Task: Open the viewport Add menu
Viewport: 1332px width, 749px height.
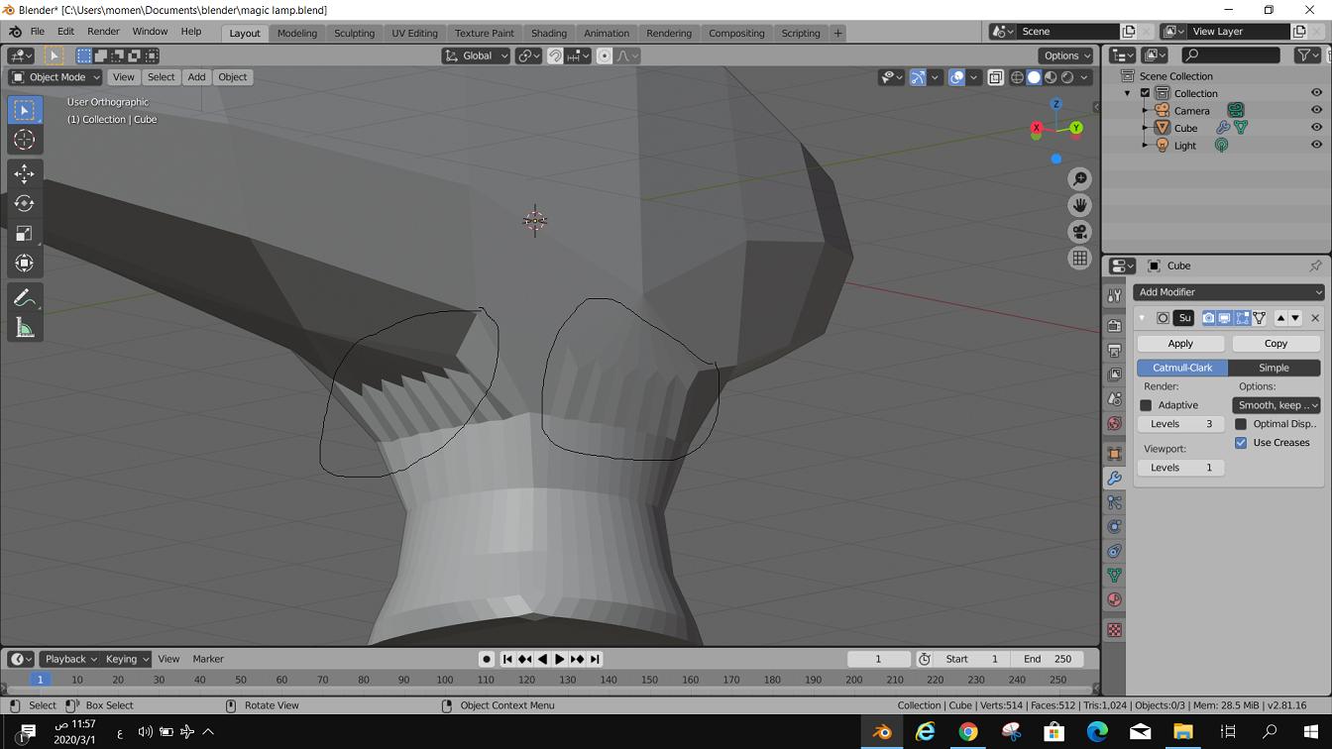Action: (196, 77)
